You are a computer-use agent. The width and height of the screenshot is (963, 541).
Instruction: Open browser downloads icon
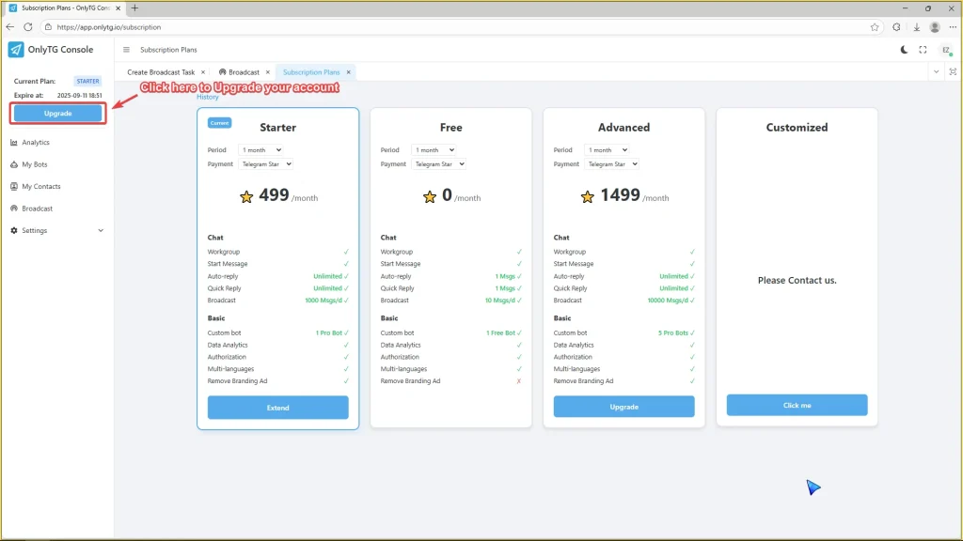pos(916,27)
